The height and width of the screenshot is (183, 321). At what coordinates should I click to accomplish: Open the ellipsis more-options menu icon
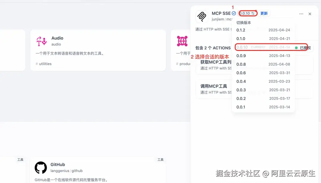[301, 14]
